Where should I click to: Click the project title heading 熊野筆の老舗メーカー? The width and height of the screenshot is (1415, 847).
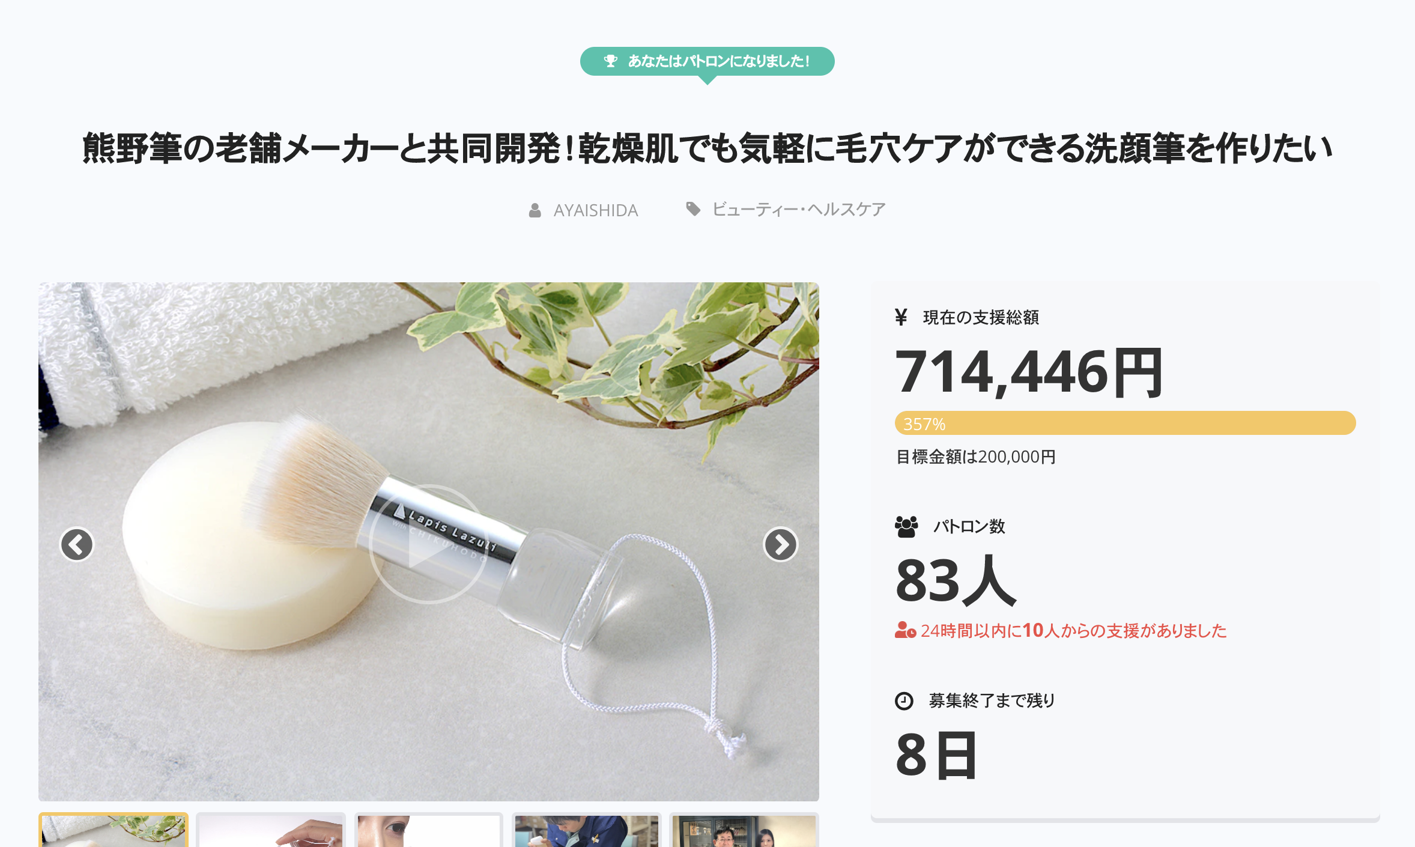[707, 148]
